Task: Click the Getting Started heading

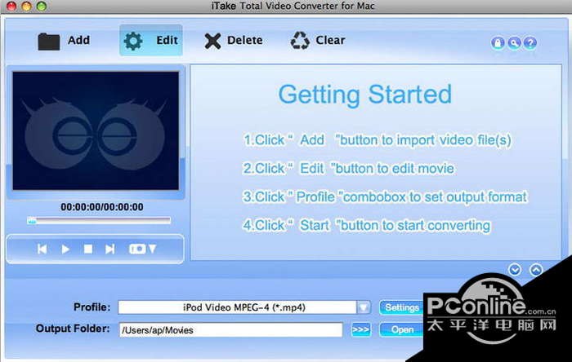Action: (364, 95)
